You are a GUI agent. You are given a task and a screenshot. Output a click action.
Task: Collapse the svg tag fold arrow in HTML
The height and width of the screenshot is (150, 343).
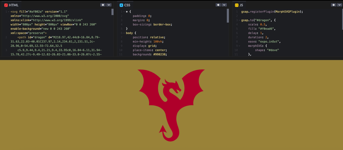(x=9, y=12)
